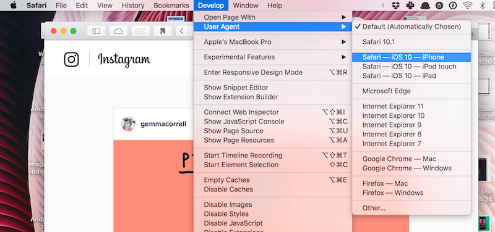Open the View menu
The height and width of the screenshot is (232, 495).
[x=105, y=6]
